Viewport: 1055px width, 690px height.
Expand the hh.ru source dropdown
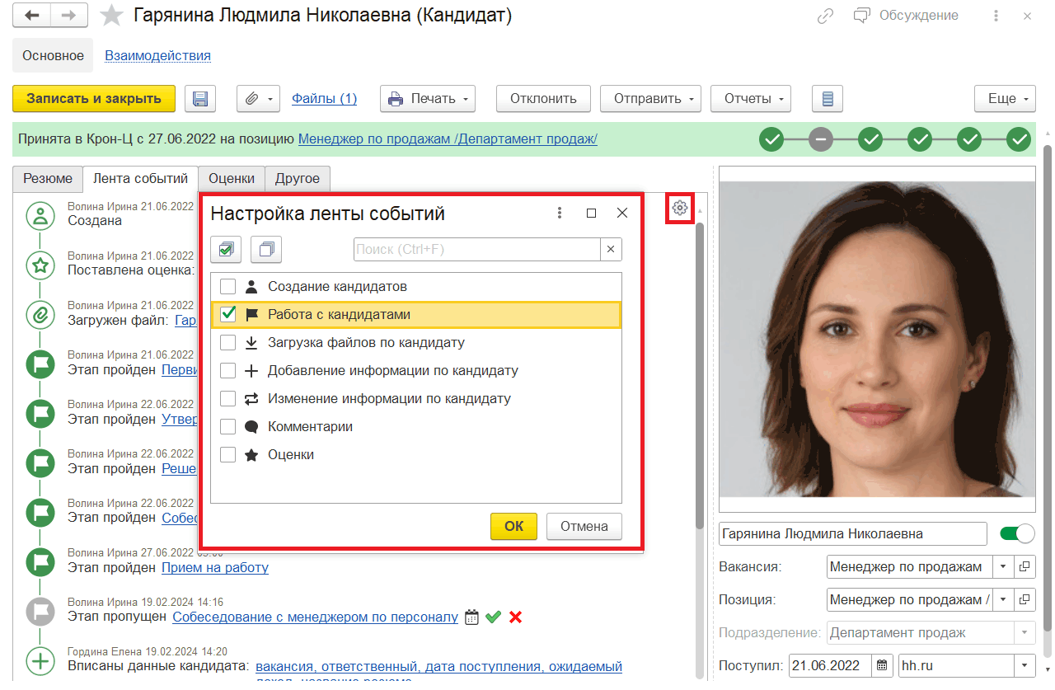(1025, 665)
